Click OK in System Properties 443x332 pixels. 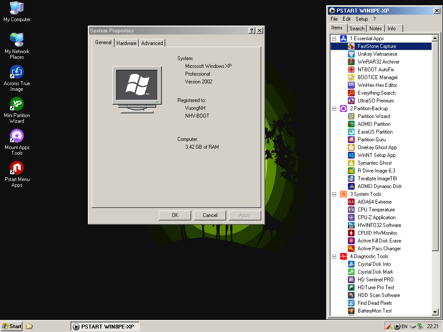[175, 215]
